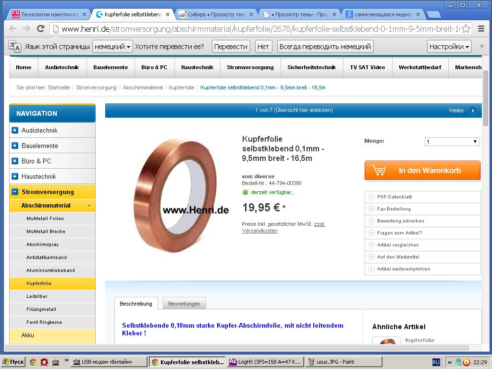Click the copper tape product image
492x369 pixels.
coord(176,195)
